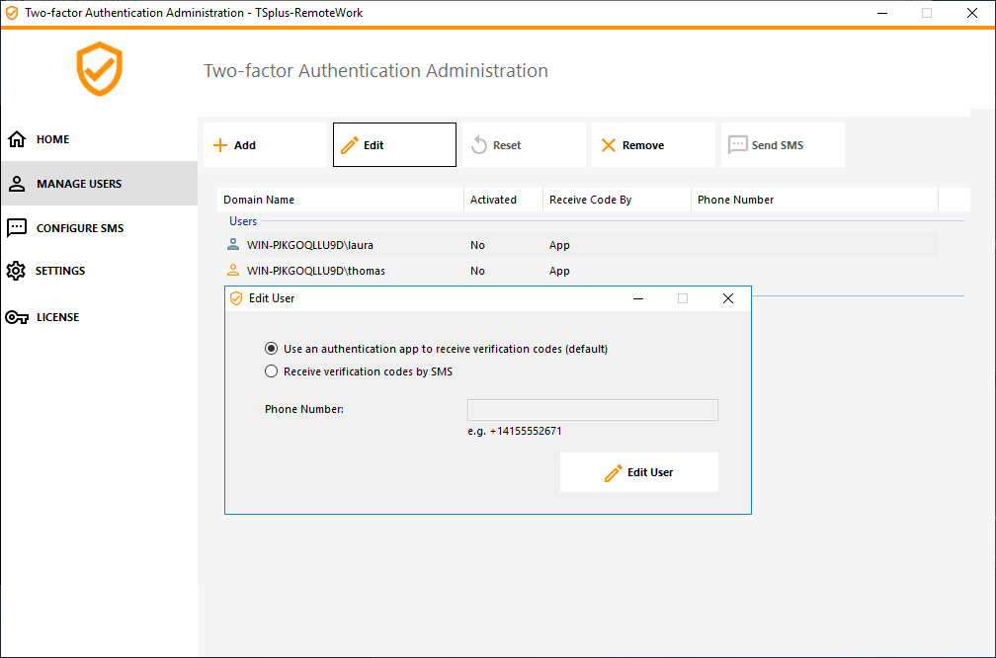This screenshot has height=658, width=996.
Task: Sort by the Receive Code By column
Action: point(590,200)
